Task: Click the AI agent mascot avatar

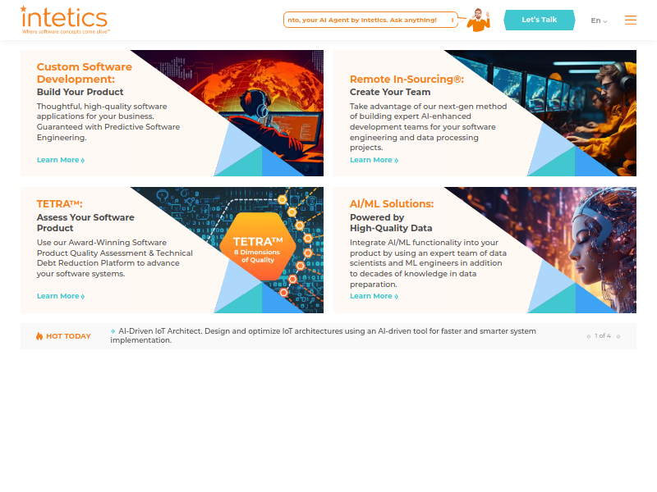Action: pyautogui.click(x=479, y=20)
